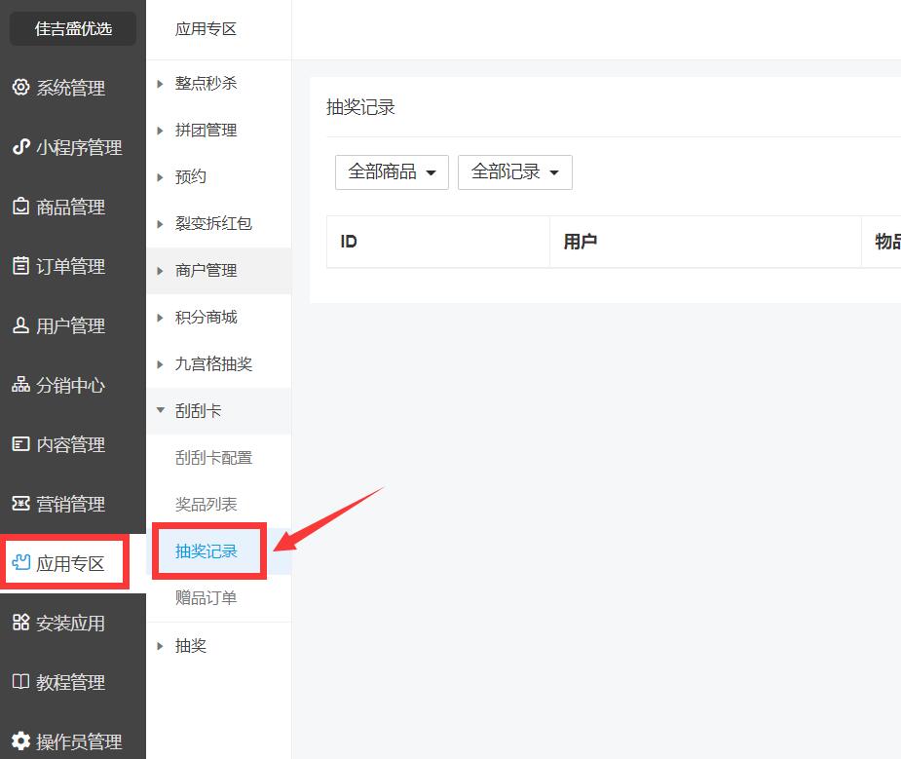This screenshot has width=901, height=759.
Task: Go to 奖品列表 in the submenu
Action: (x=206, y=505)
